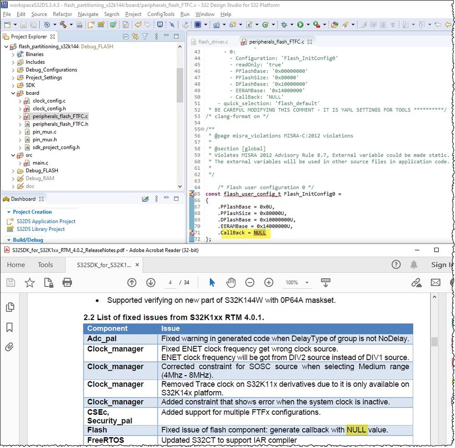
Task: Print the PDF from Acrobat toolbar
Action: (x=67, y=282)
